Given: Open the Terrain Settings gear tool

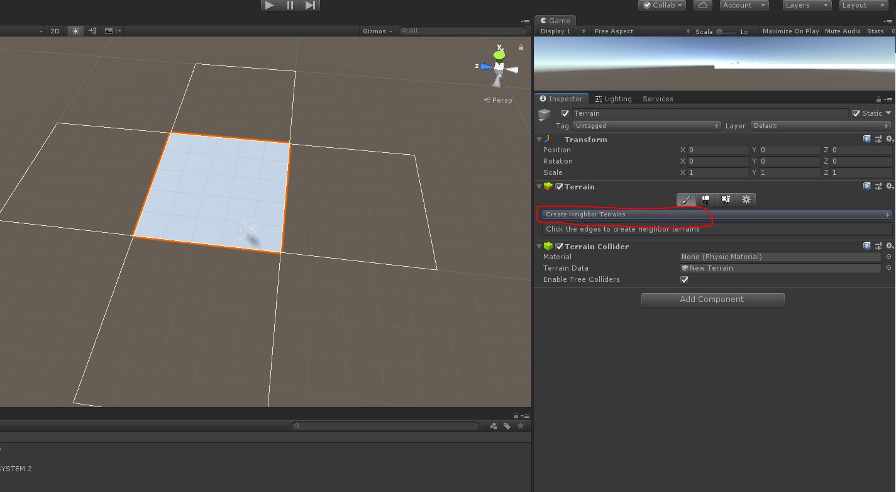Looking at the screenshot, I should tap(746, 199).
